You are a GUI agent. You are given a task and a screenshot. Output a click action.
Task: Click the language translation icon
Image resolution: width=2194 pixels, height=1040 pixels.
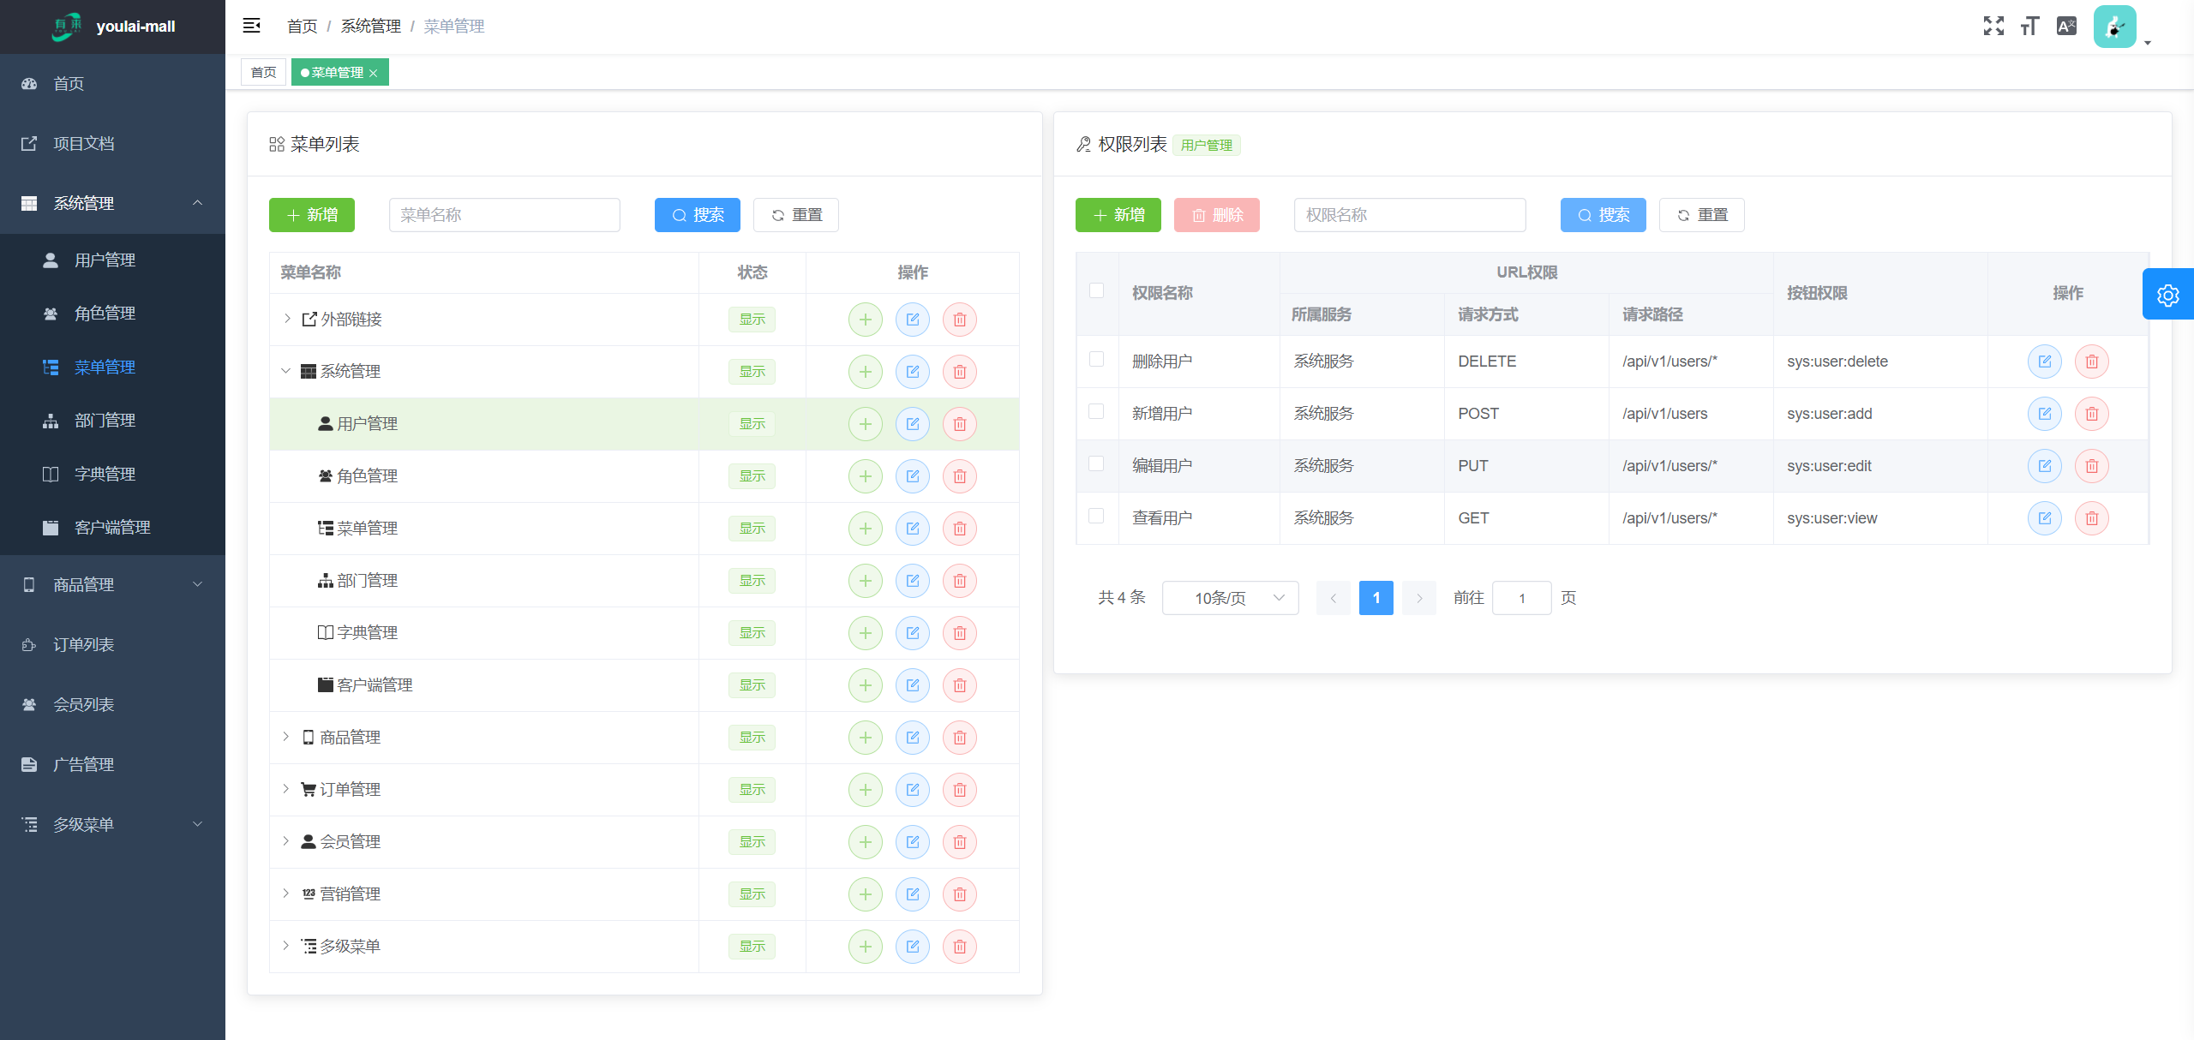(x=2066, y=27)
